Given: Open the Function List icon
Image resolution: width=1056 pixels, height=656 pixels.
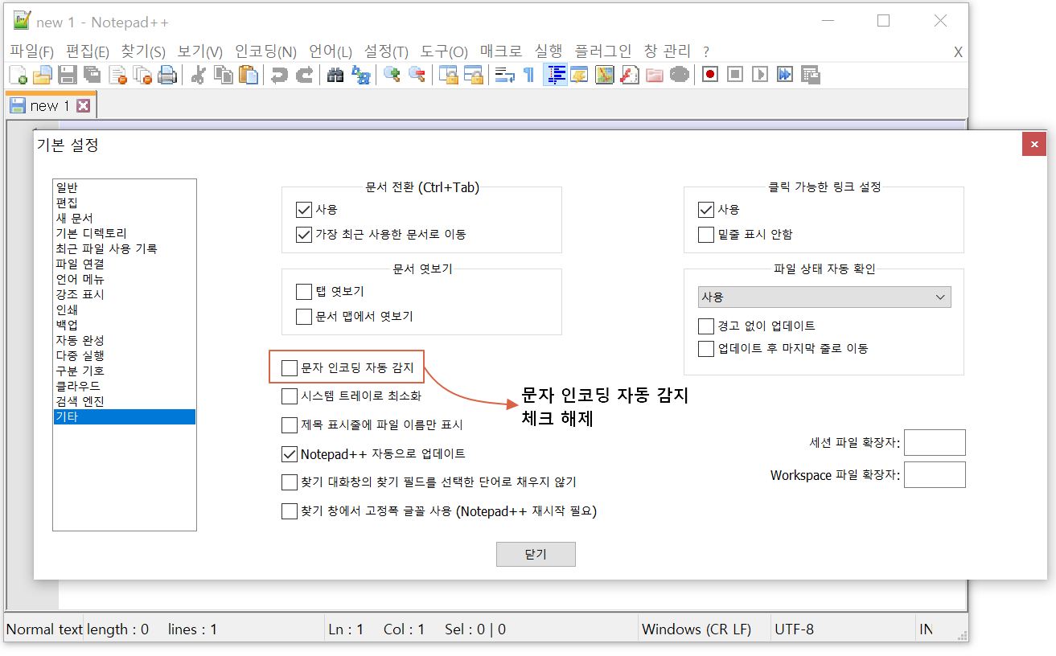Looking at the screenshot, I should pos(630,76).
